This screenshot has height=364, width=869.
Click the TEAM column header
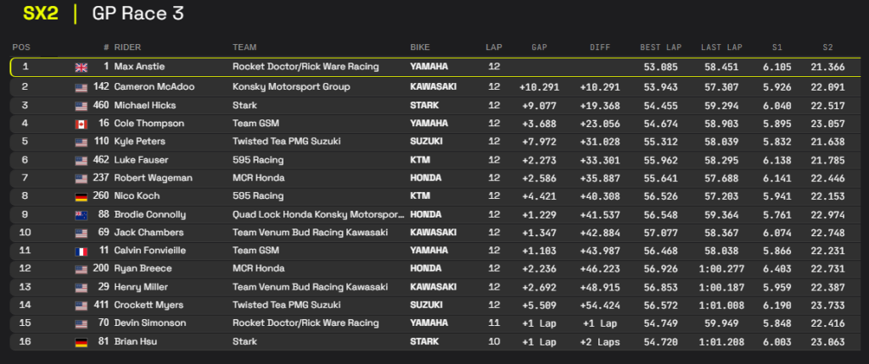coord(244,47)
